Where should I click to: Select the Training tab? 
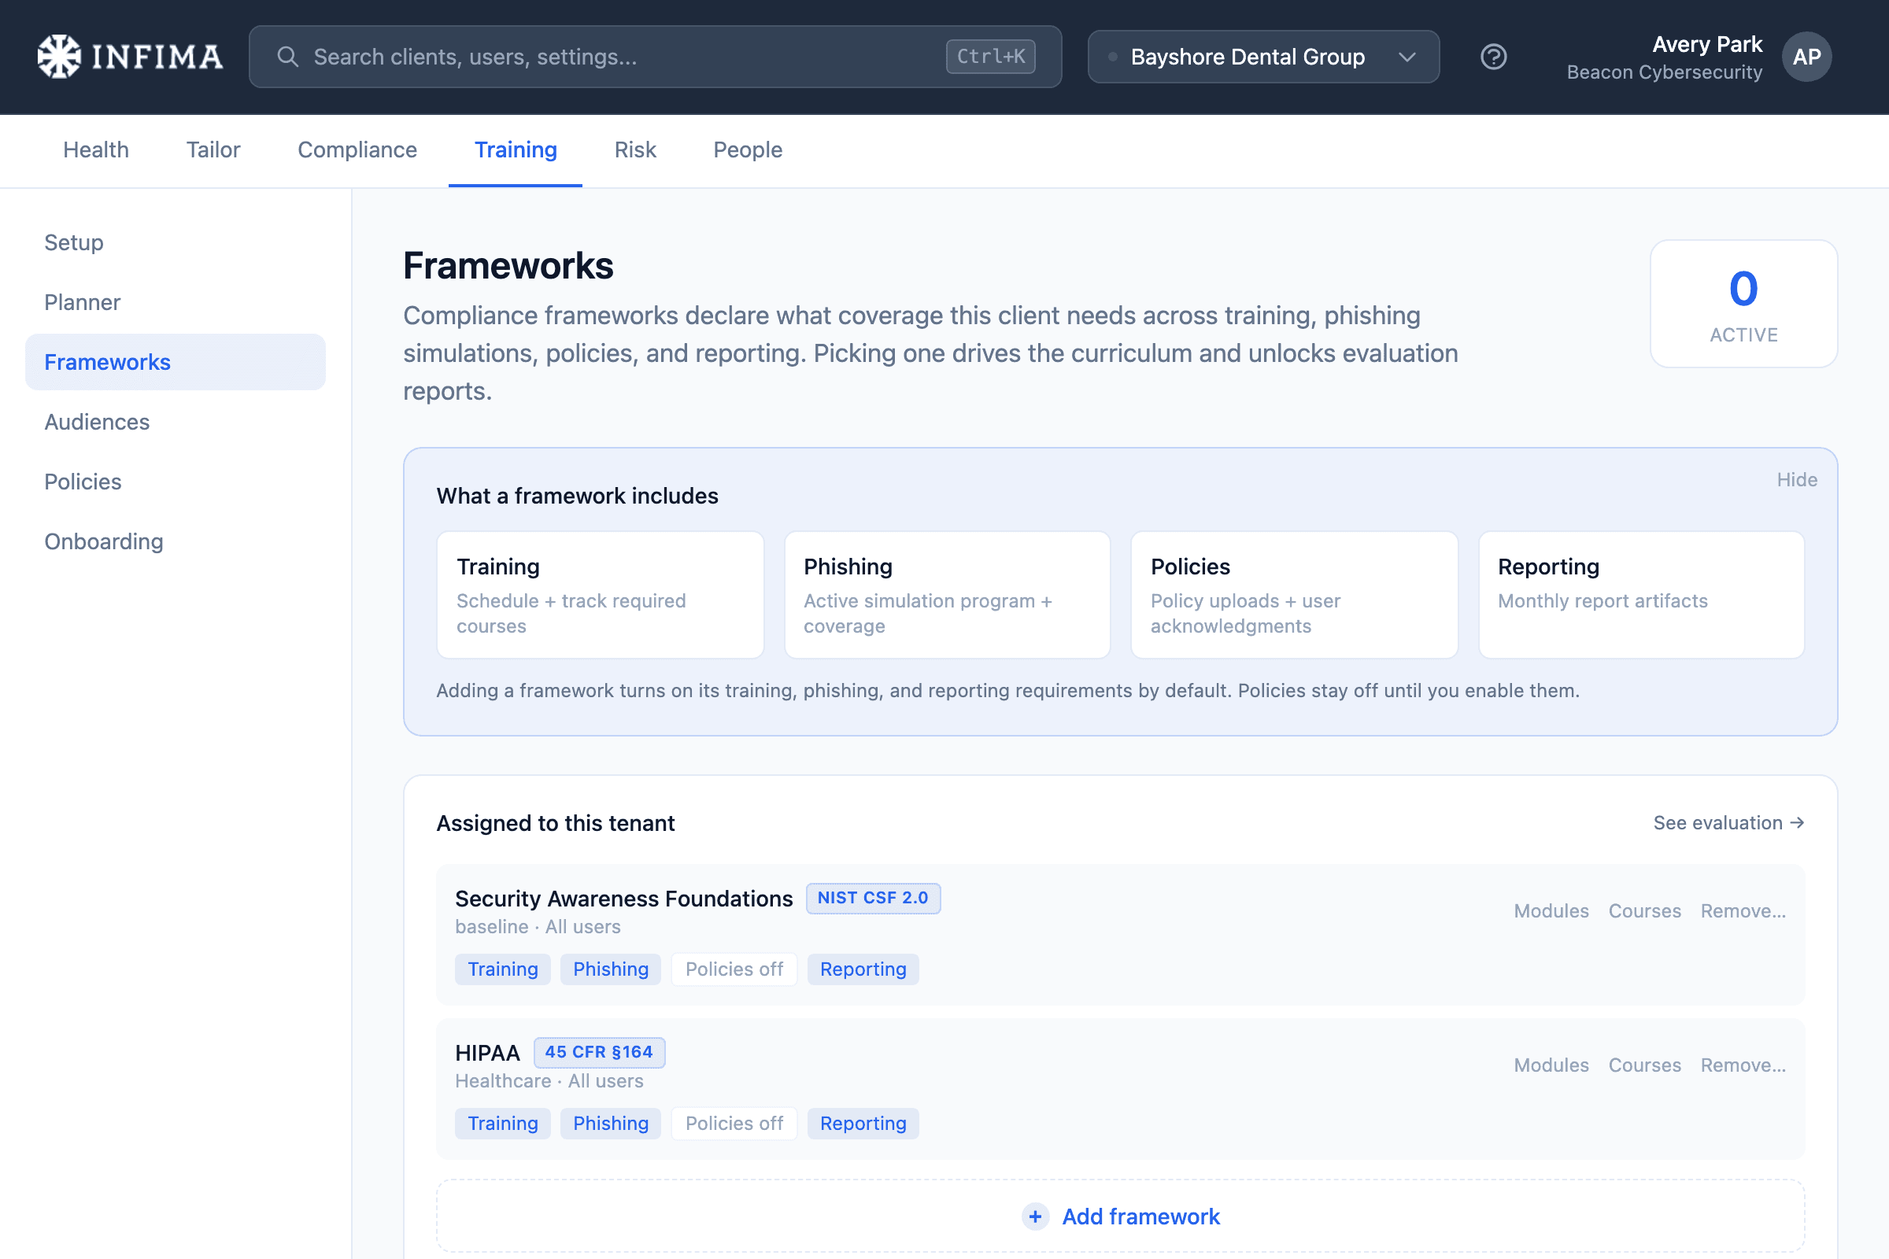click(516, 150)
